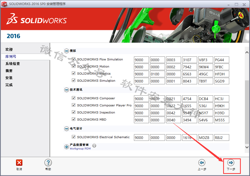The width and height of the screenshot is (250, 176).
Task: Maximize the installation manager window
Action: click(x=237, y=4)
